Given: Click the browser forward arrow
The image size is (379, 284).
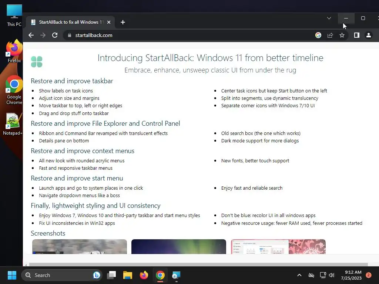Looking at the screenshot, I should 43,35.
